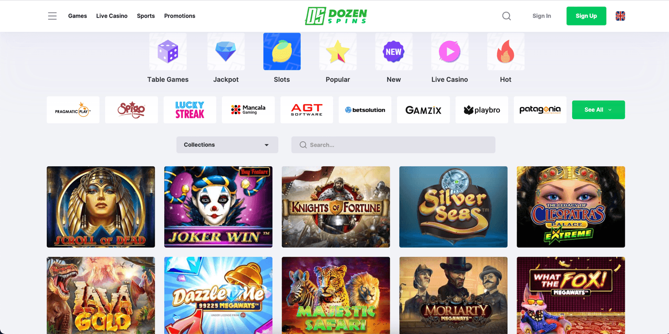Filter by Pragmatic Play provider

[x=73, y=110]
